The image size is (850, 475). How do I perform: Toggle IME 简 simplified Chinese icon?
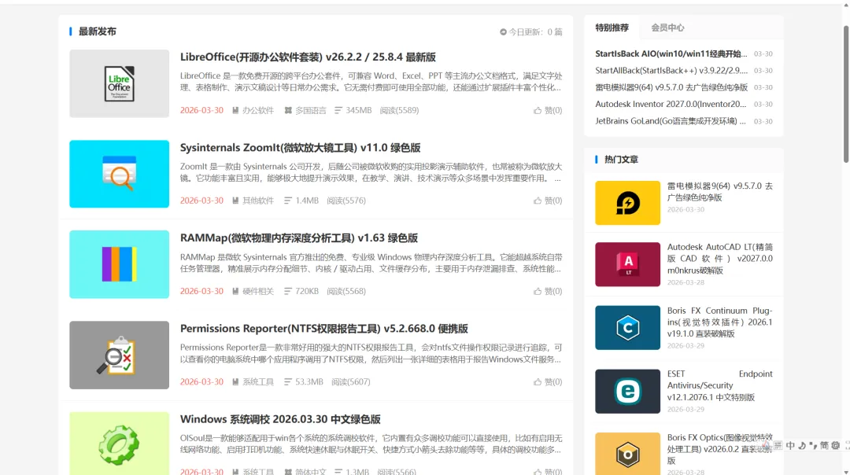(824, 445)
